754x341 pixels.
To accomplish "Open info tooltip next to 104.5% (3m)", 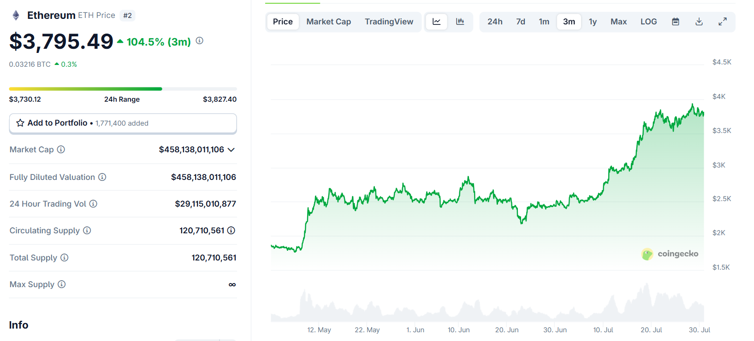I will (x=200, y=40).
